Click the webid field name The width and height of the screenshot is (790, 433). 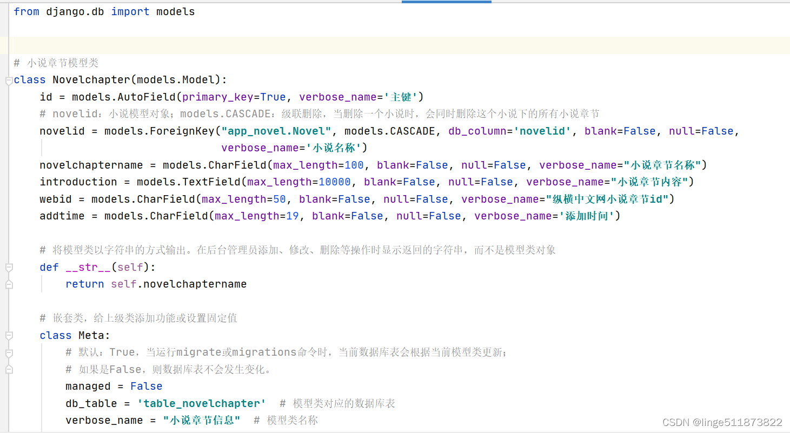56,199
